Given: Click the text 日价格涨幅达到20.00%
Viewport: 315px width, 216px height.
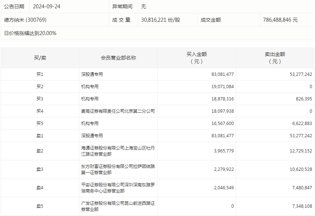Looking at the screenshot, I should 30,33.
